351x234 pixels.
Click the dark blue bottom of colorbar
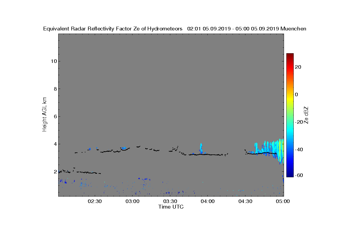(x=290, y=175)
